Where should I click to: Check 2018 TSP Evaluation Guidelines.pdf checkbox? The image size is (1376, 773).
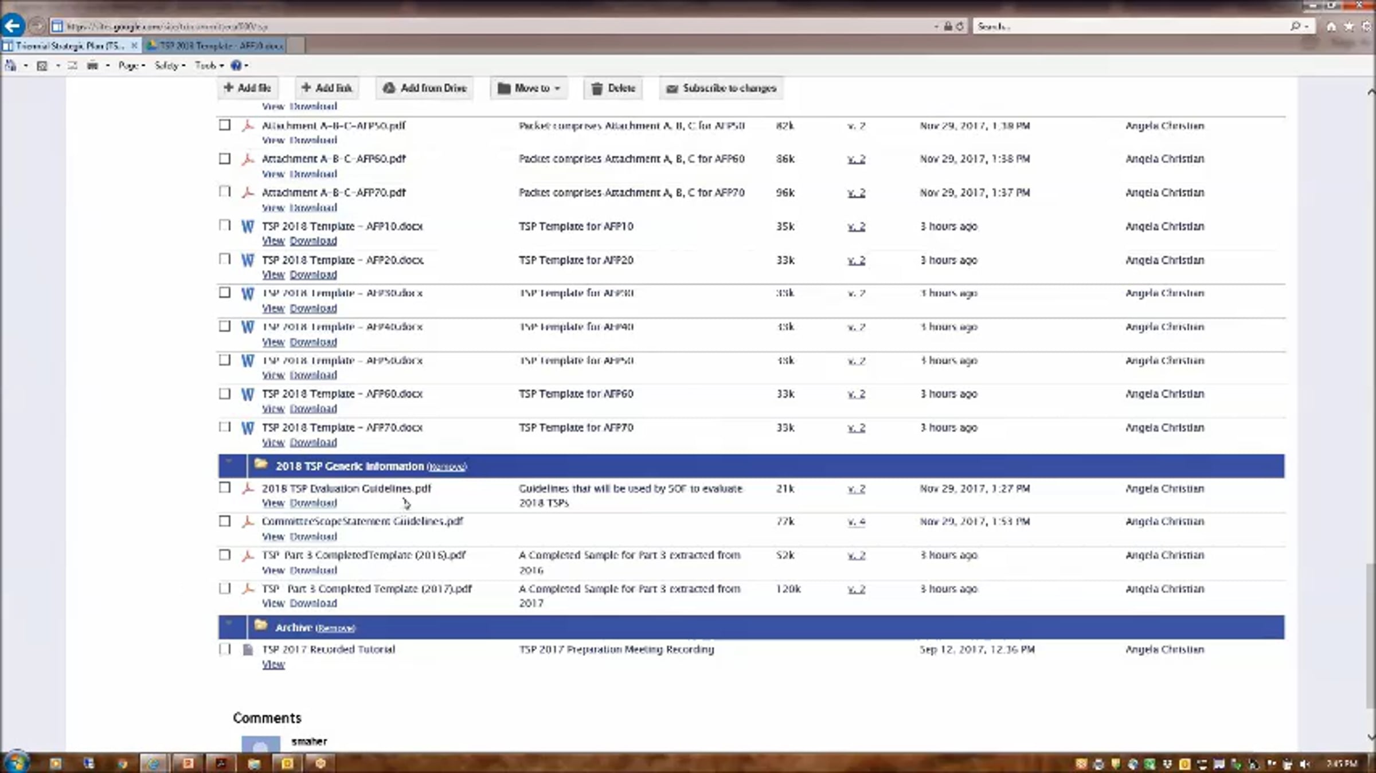225,488
